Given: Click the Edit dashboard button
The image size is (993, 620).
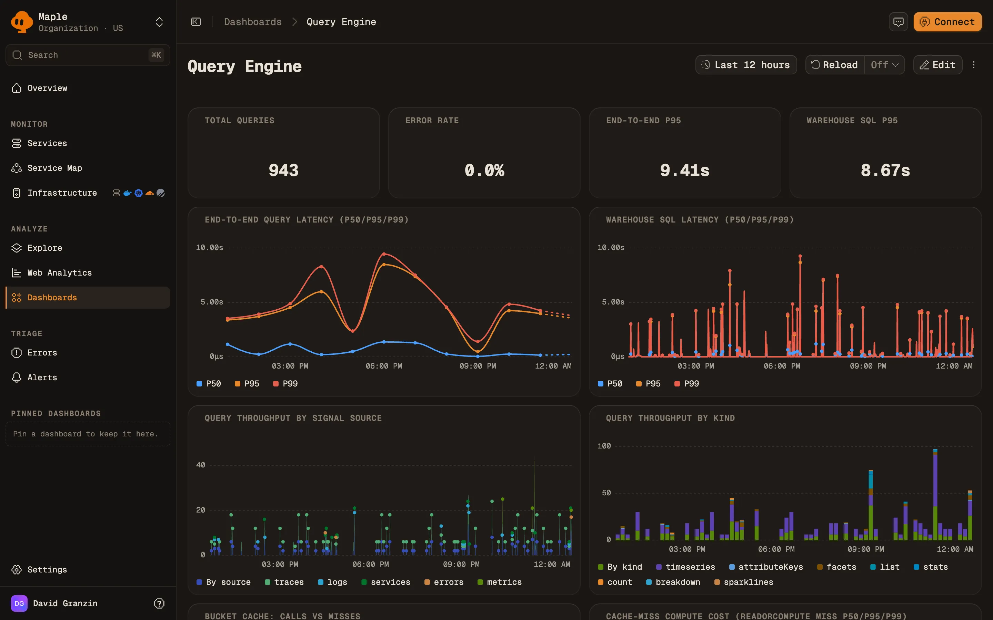Looking at the screenshot, I should point(937,65).
